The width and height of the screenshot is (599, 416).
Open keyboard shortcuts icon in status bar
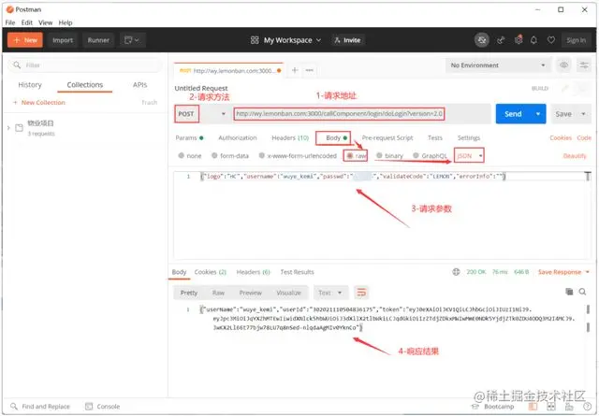[x=569, y=407]
